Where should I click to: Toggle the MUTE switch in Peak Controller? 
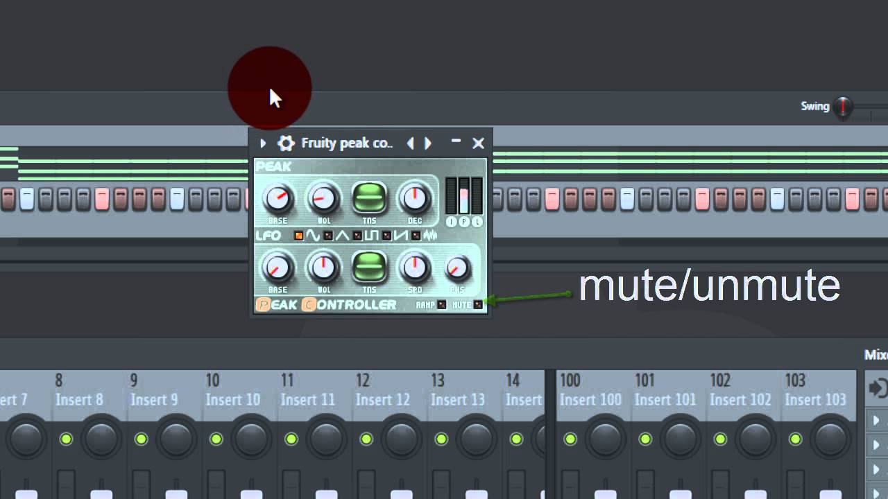[x=478, y=305]
